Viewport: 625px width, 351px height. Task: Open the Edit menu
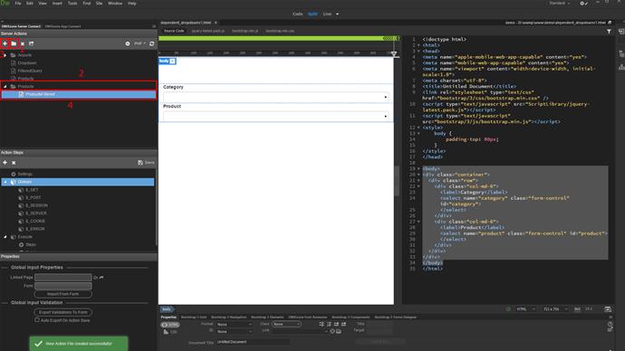pyautogui.click(x=30, y=4)
